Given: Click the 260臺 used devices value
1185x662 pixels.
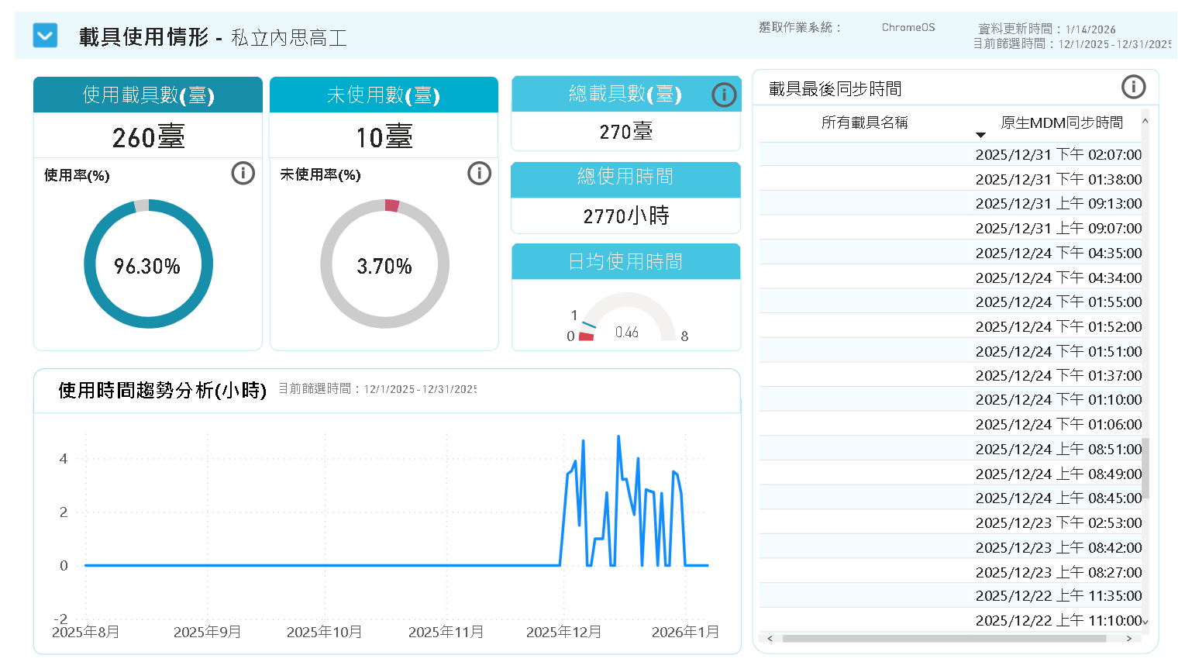Looking at the screenshot, I should [148, 137].
